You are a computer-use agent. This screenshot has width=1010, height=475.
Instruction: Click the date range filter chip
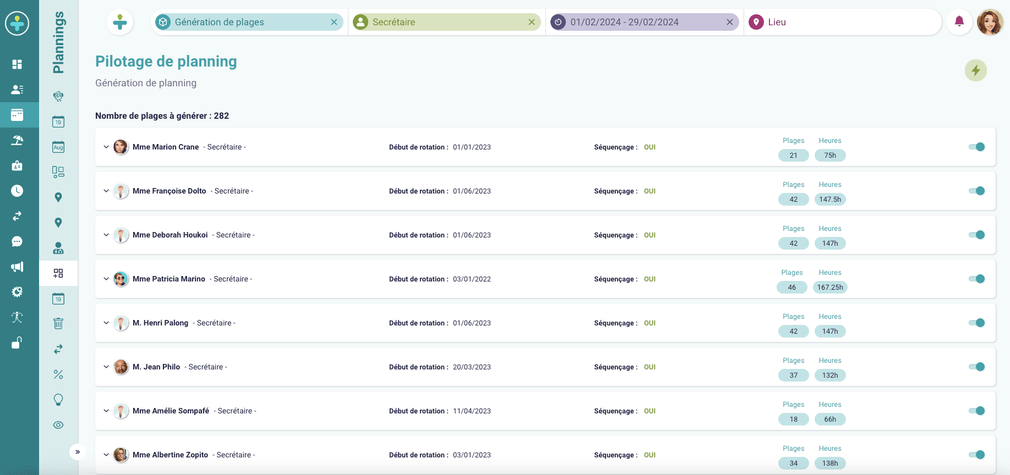[645, 22]
